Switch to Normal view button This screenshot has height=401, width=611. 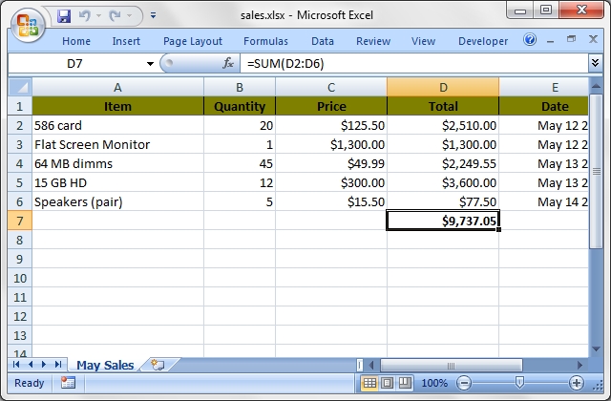369,383
